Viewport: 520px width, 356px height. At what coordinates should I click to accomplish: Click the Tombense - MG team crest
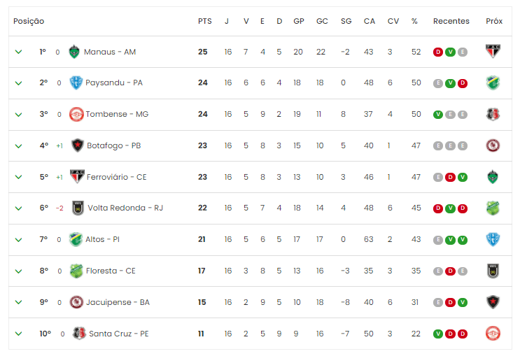(x=76, y=114)
